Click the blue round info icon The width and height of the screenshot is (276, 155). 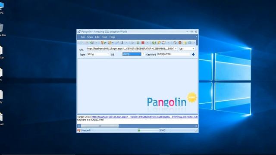click(190, 43)
